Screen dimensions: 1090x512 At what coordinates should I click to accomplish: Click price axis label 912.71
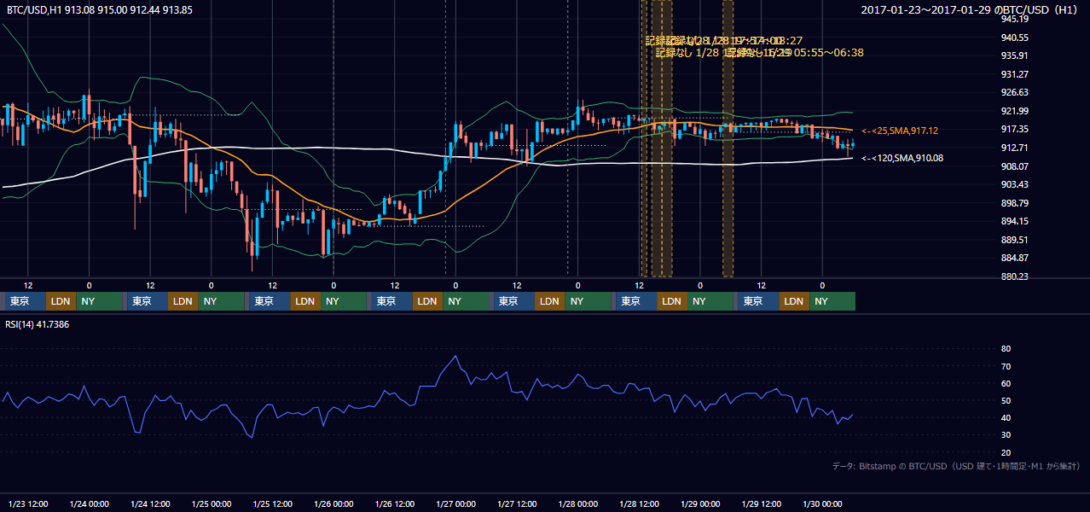pyautogui.click(x=1014, y=148)
